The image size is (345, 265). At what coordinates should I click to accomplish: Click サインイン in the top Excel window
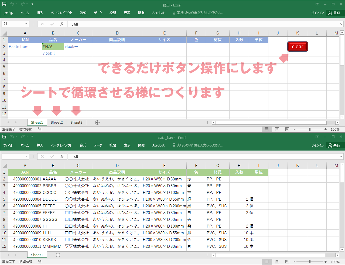pos(317,13)
